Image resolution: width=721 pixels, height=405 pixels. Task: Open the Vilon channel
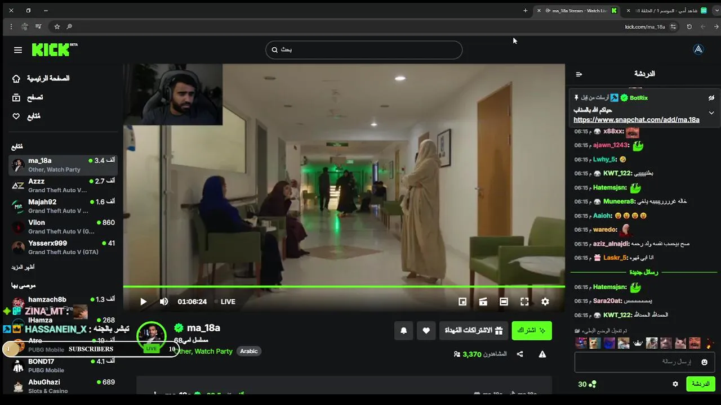[x=63, y=227]
